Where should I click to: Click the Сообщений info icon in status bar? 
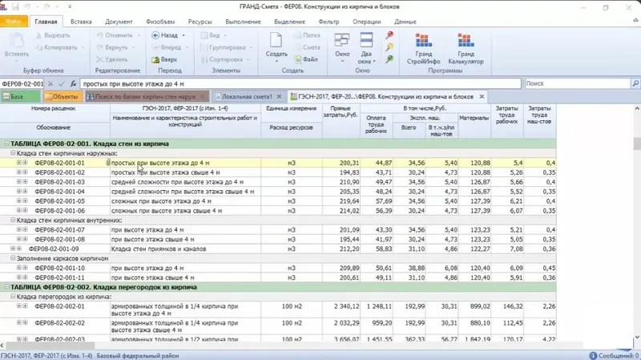coord(593,356)
